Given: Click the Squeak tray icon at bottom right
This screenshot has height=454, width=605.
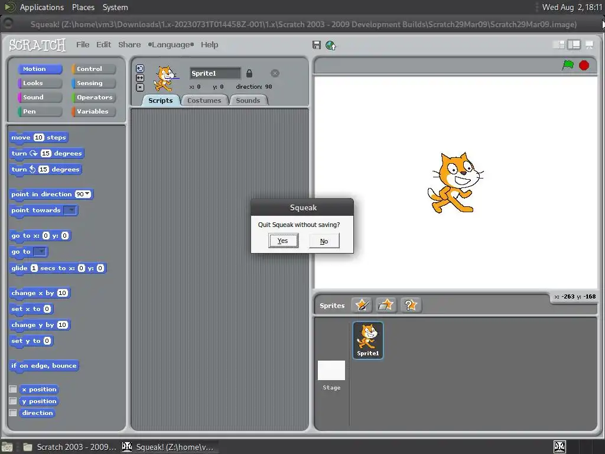Looking at the screenshot, I should tap(560, 447).
